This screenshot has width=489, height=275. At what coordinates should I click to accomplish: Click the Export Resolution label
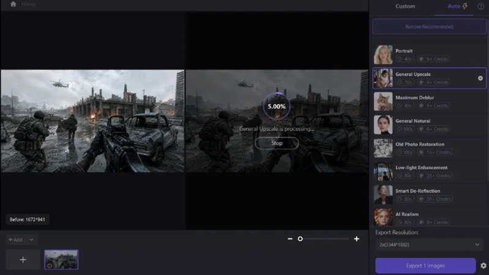[397, 232]
